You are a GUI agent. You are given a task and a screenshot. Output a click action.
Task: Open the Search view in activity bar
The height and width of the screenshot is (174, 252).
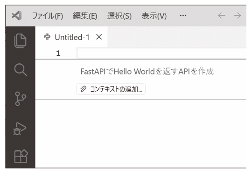(x=21, y=70)
